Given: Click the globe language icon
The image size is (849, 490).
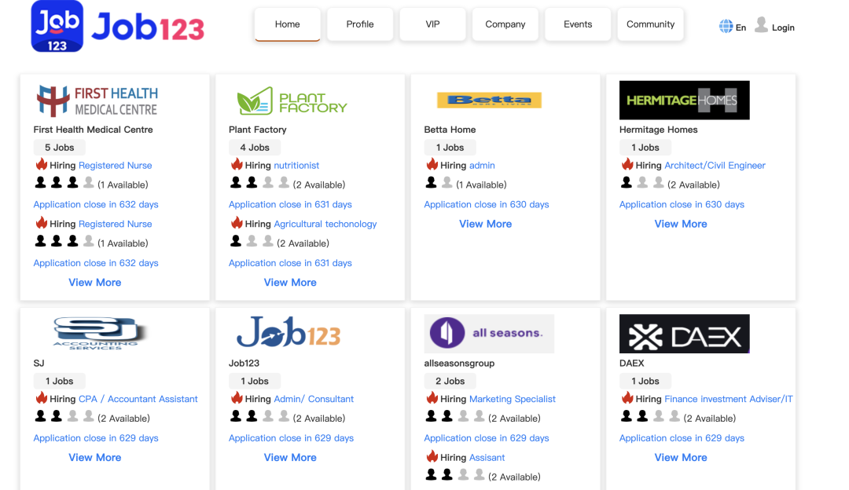Looking at the screenshot, I should coord(726,26).
